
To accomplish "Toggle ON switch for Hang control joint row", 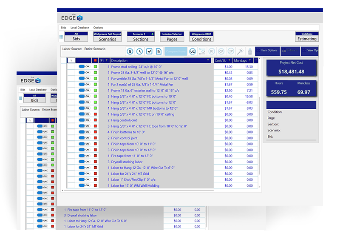I will coord(84,120).
